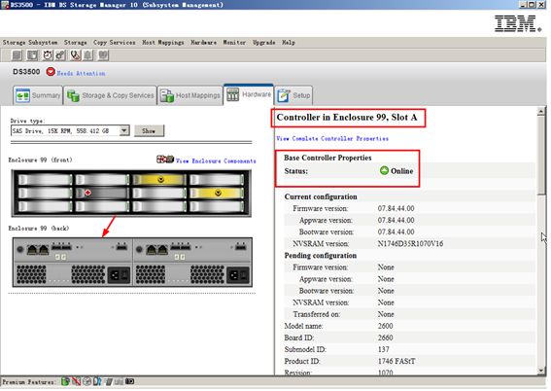
Task: Click the blue premium feature icon
Action: [97, 381]
